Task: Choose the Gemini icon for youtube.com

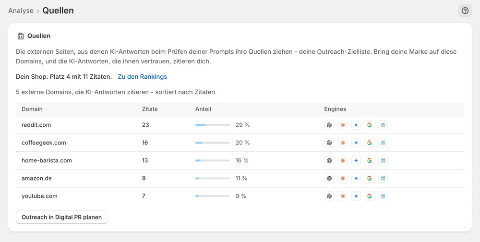Action: tap(356, 196)
